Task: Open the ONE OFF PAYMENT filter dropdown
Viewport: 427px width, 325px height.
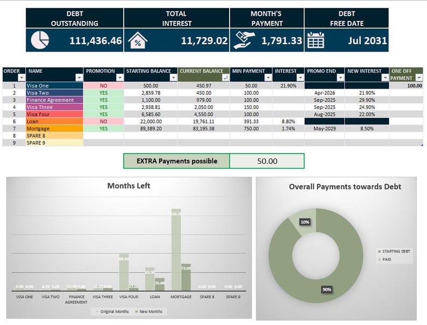Action: click(x=419, y=78)
